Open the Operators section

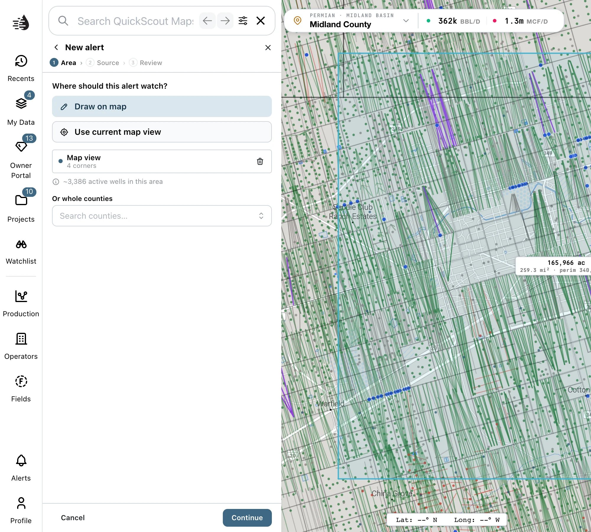pos(21,346)
